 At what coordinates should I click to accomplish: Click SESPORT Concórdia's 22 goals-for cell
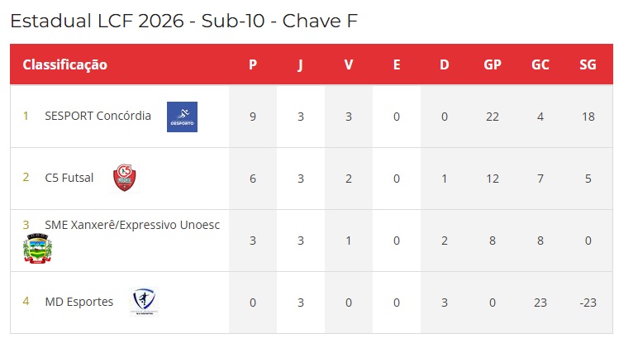coord(493,117)
